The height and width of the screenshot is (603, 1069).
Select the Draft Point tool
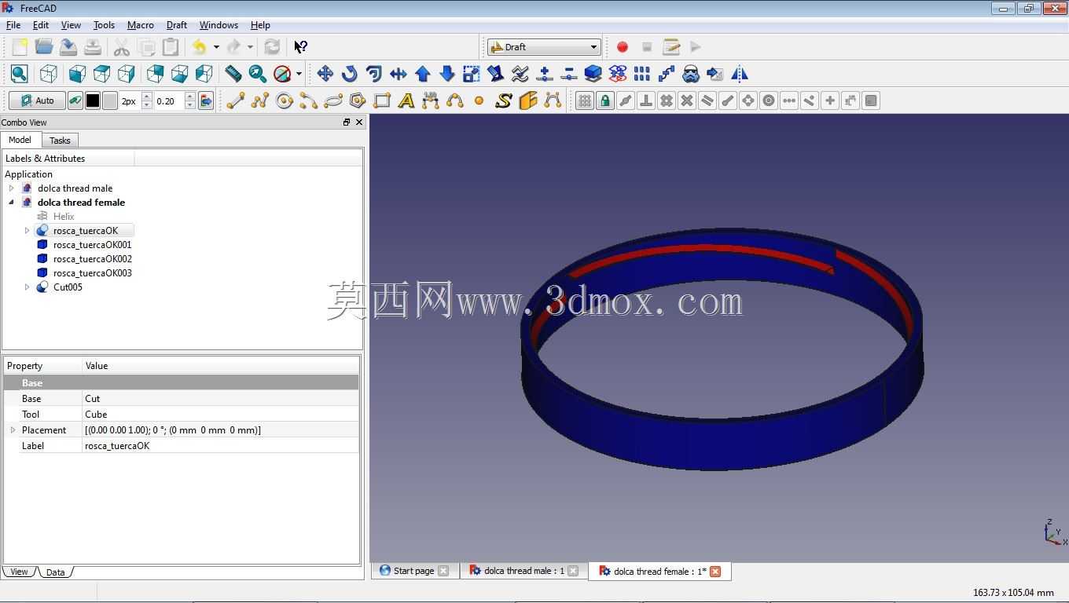pyautogui.click(x=479, y=100)
